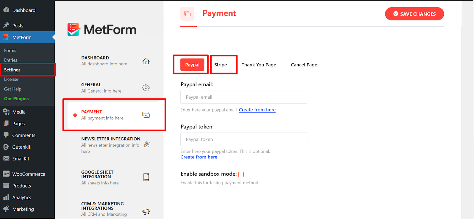Click the Analytics bar chart icon

pos(6,197)
